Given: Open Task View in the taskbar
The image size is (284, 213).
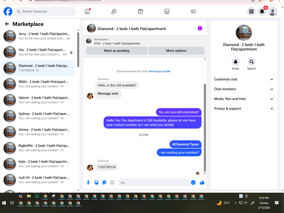Looking at the screenshot, I should tap(12, 203).
